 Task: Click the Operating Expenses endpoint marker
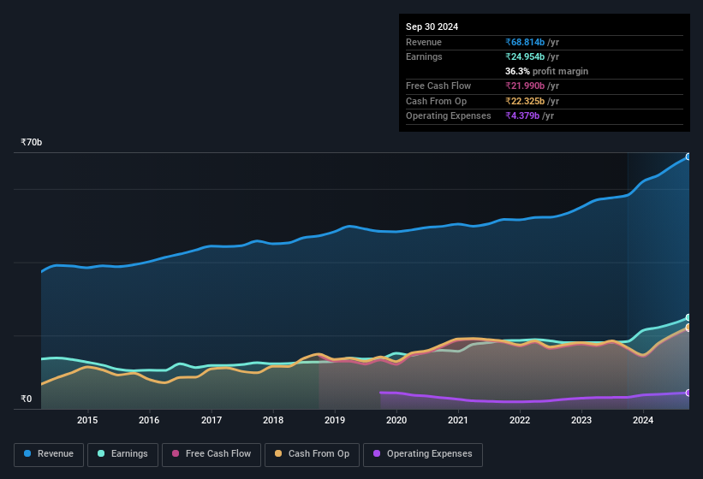click(x=688, y=393)
